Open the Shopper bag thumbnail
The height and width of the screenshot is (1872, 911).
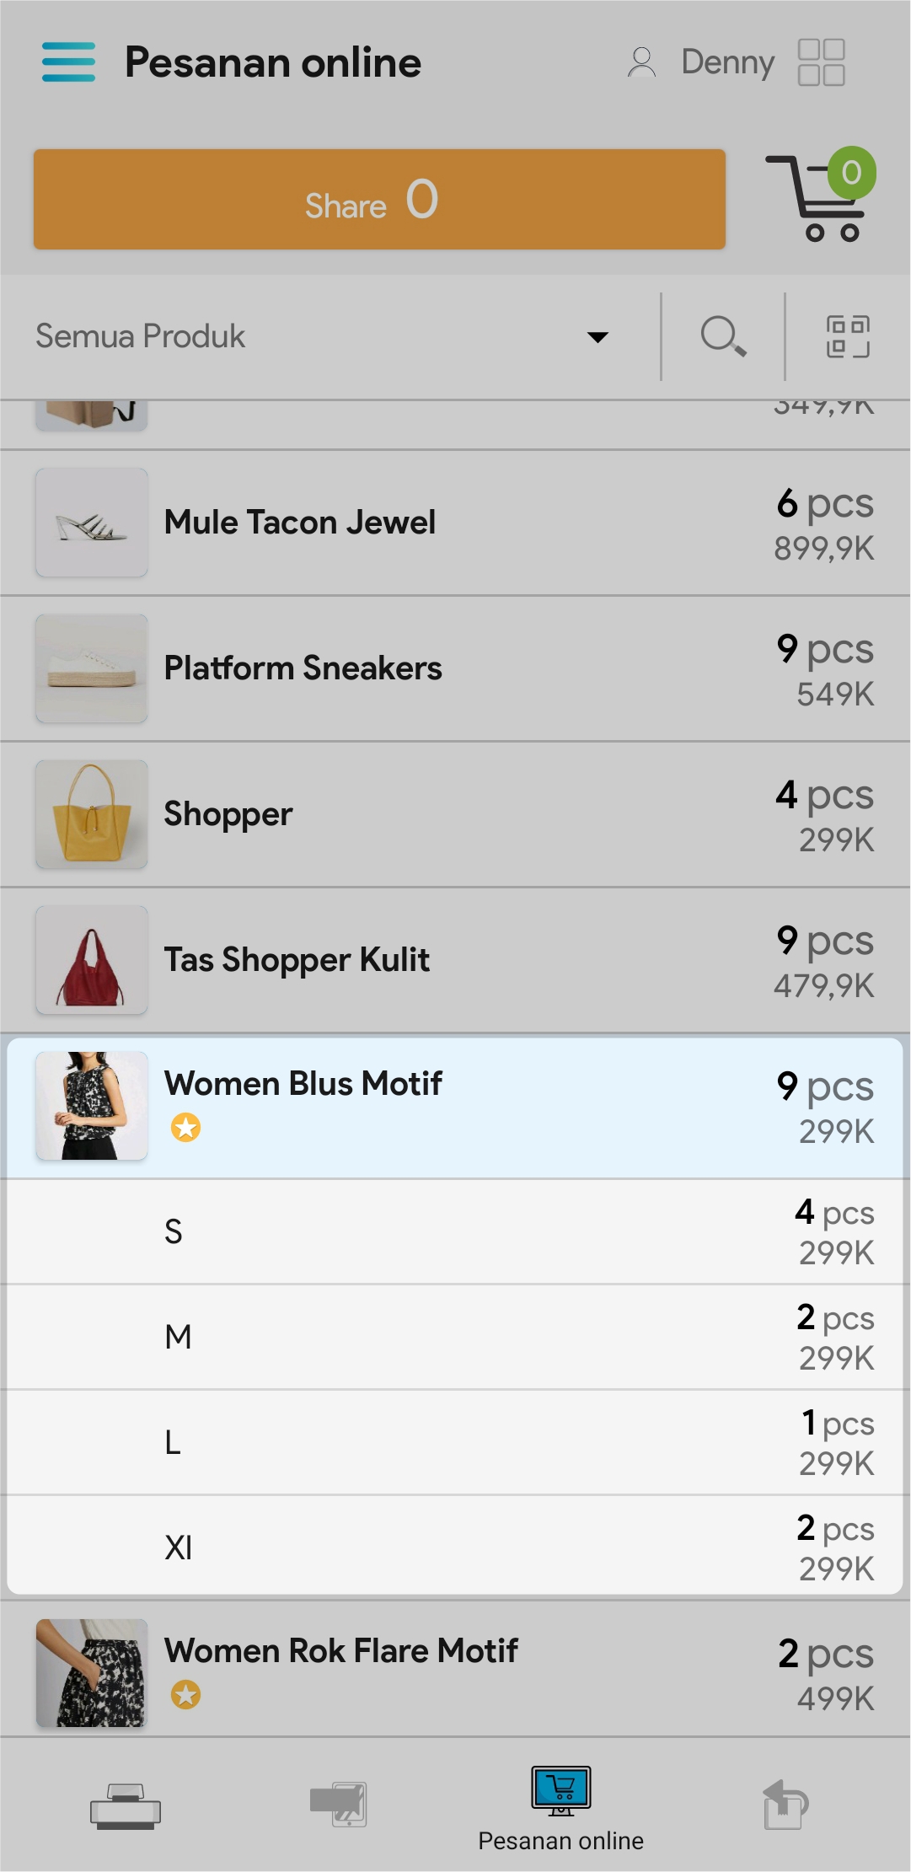click(x=92, y=814)
